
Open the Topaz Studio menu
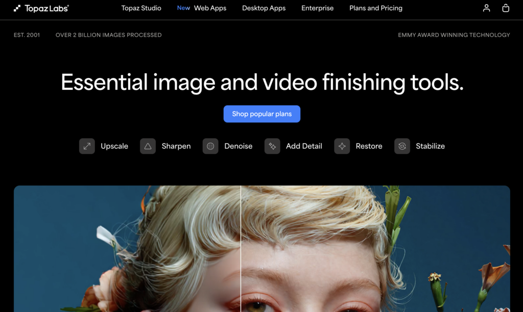141,8
